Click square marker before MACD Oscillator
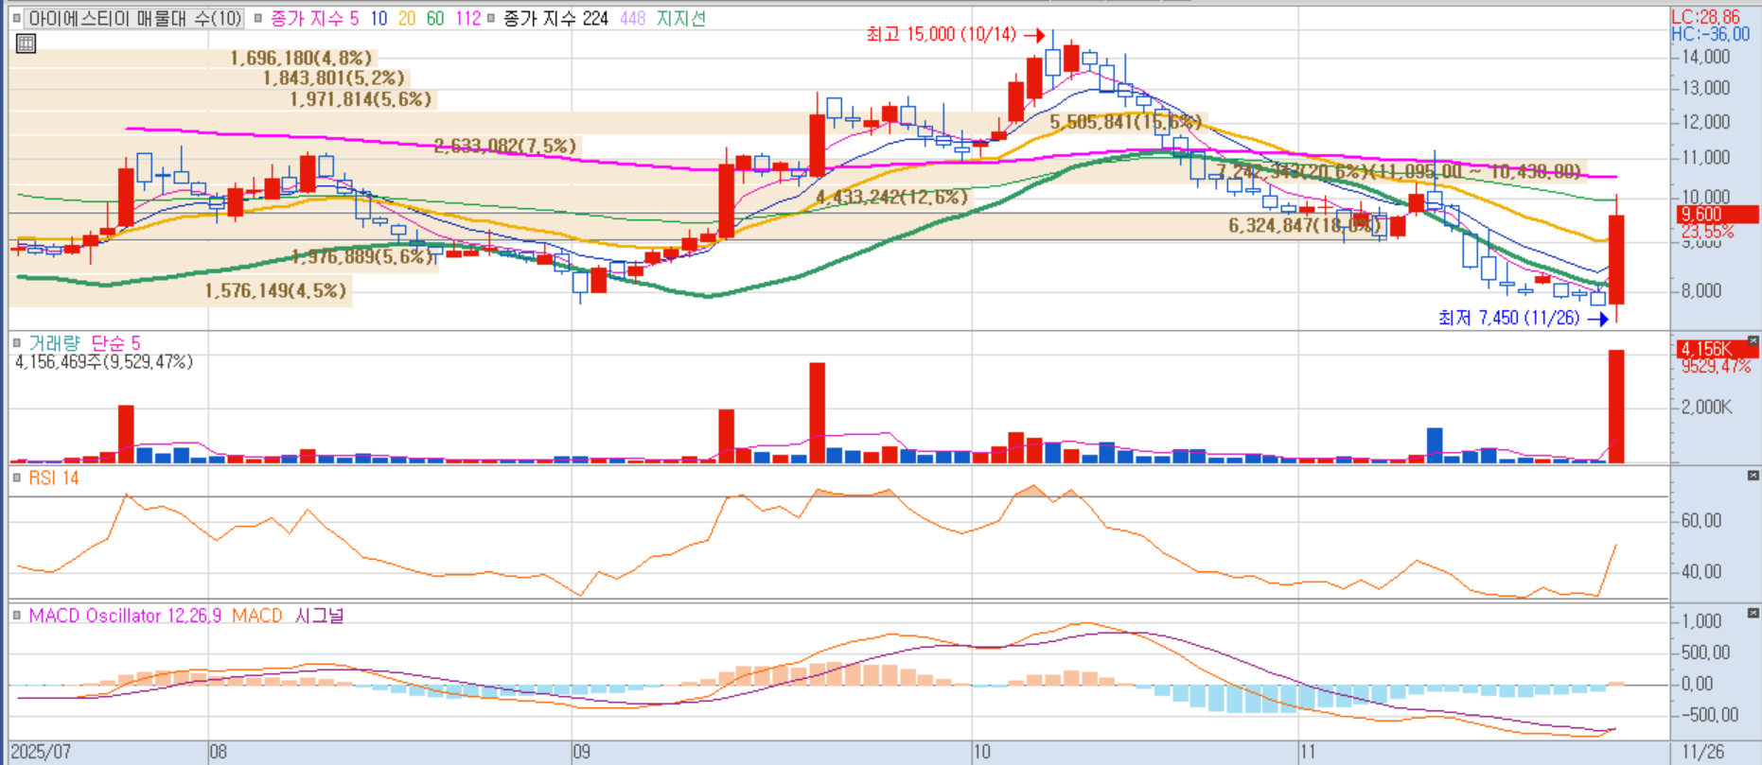This screenshot has height=765, width=1762. 17,615
